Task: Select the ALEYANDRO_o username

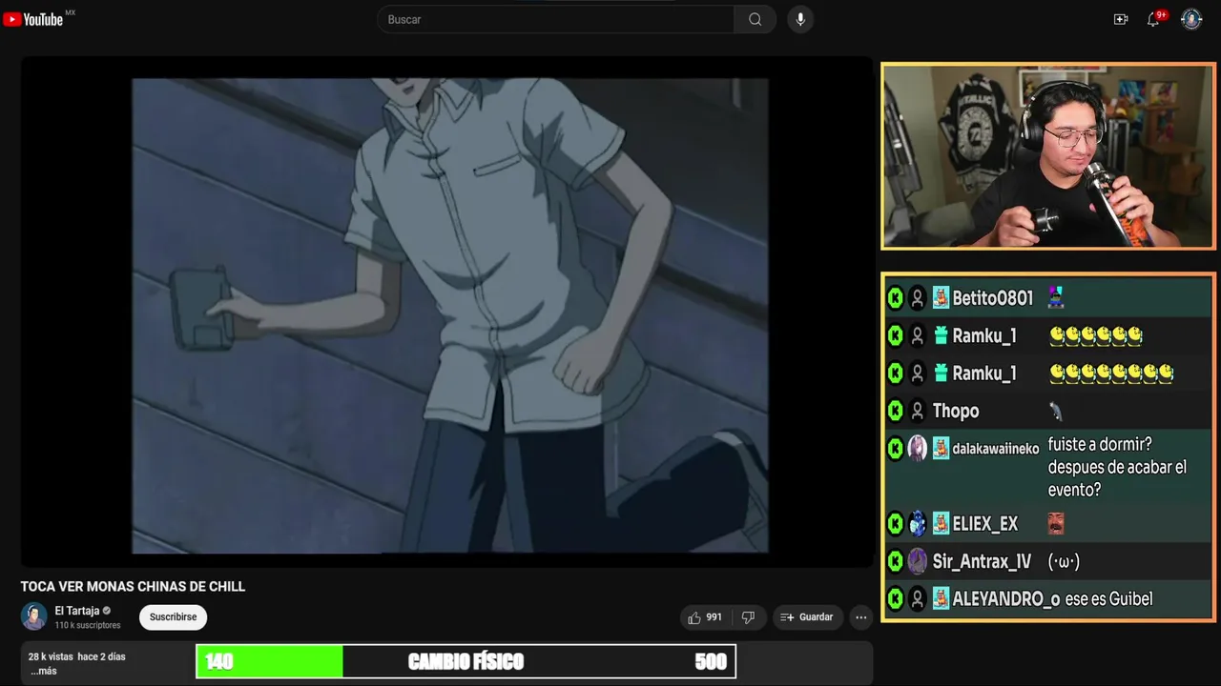Action: pos(1005,598)
